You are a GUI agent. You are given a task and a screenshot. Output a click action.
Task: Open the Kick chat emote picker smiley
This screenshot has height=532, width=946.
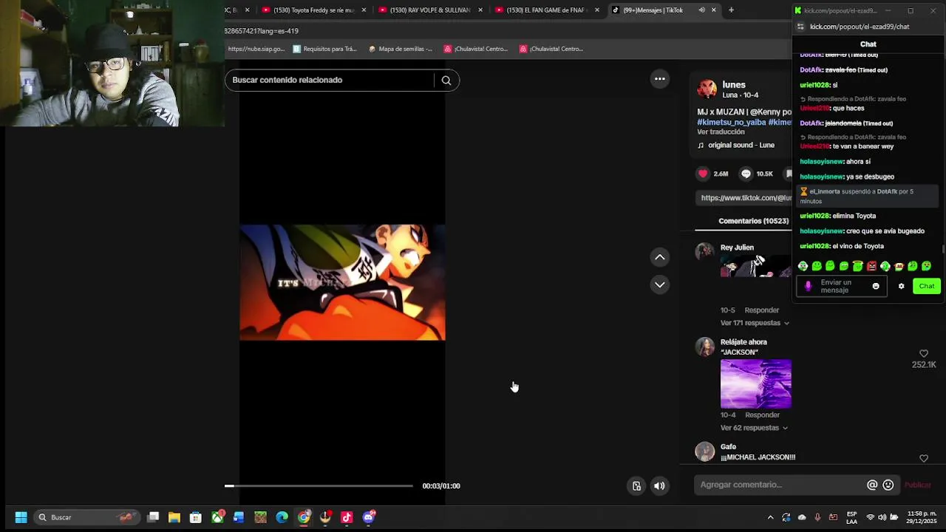tap(876, 287)
